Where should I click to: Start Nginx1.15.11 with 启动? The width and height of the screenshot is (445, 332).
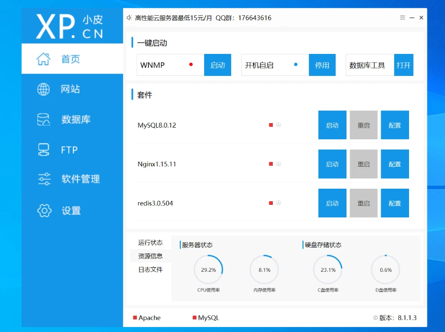pos(332,164)
